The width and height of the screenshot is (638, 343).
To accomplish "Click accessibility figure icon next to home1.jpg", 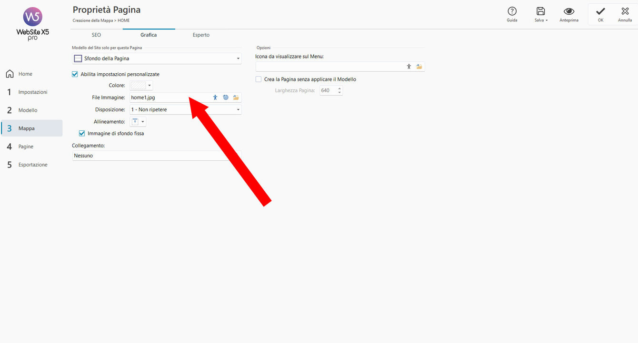I will (215, 98).
